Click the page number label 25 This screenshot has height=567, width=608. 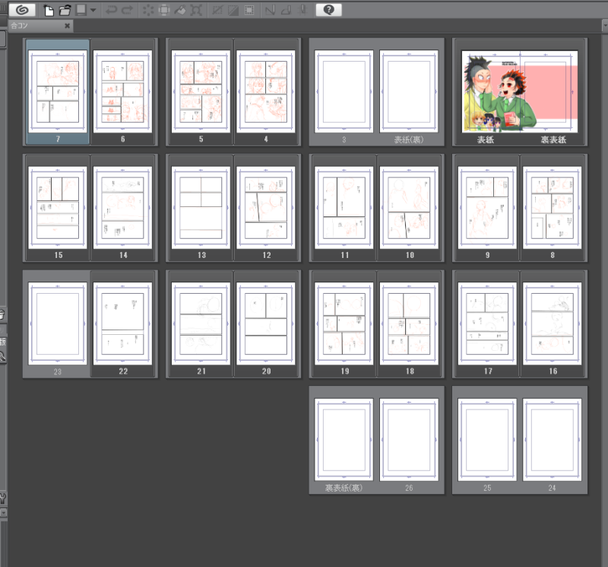[x=487, y=488]
